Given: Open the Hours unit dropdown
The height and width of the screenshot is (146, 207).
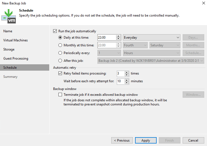Looking at the screenshot, I should (x=152, y=53).
